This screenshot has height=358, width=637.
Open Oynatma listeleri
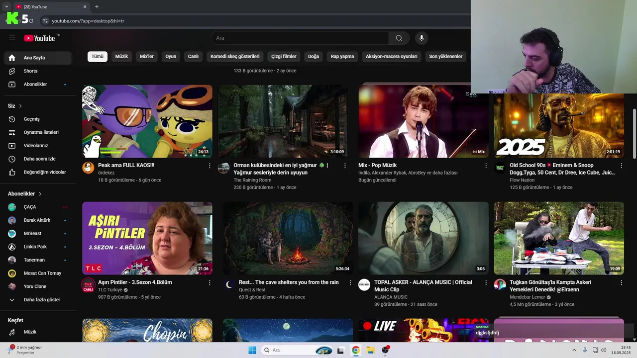coord(38,132)
